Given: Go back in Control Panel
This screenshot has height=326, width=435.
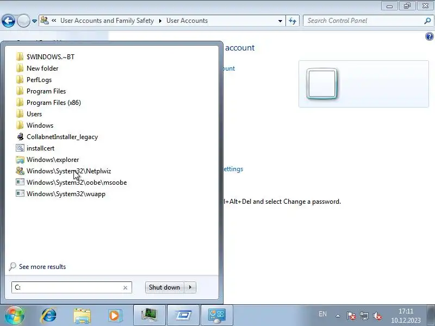Looking at the screenshot, I should tap(8, 21).
